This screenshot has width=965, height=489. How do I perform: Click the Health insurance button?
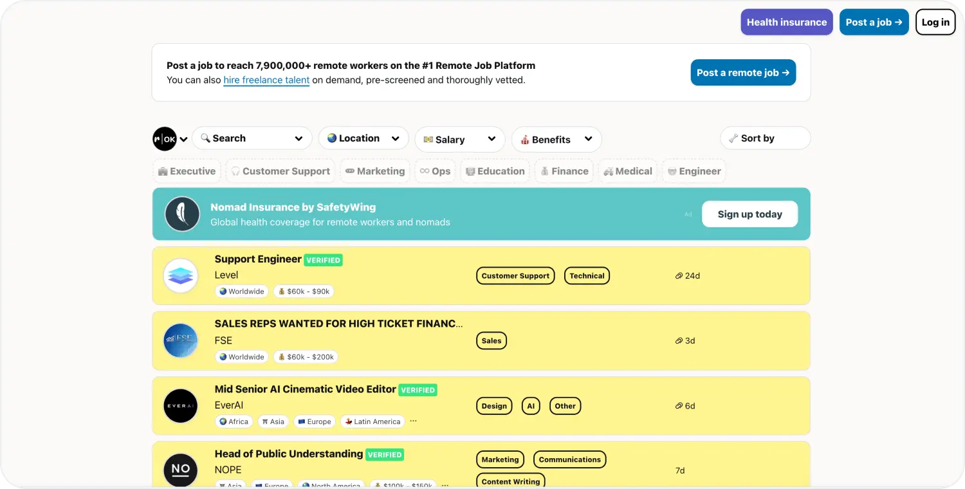[787, 22]
